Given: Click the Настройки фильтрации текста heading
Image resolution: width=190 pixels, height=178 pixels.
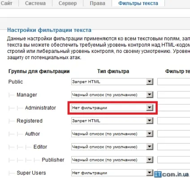Looking at the screenshot, I should pyautogui.click(x=49, y=30).
